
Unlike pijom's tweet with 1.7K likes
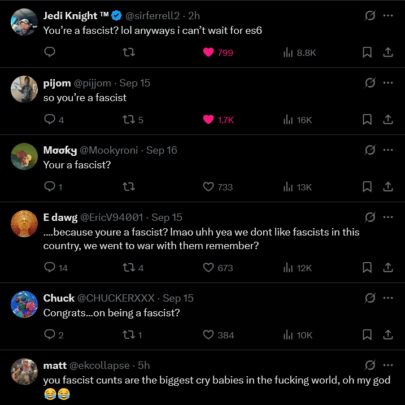(x=208, y=120)
